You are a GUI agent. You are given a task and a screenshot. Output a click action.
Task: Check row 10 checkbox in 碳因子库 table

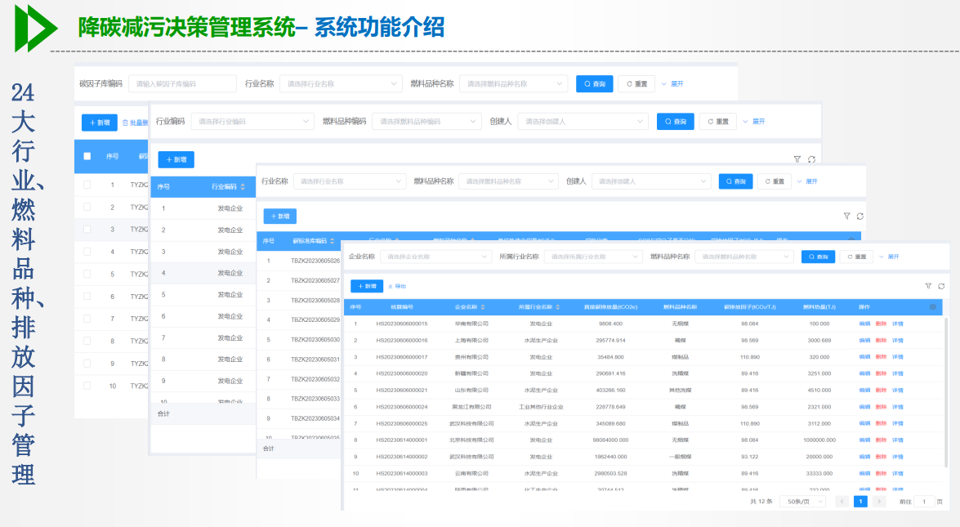click(87, 386)
